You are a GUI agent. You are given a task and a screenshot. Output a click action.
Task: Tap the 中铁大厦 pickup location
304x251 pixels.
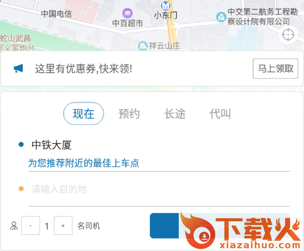52,145
